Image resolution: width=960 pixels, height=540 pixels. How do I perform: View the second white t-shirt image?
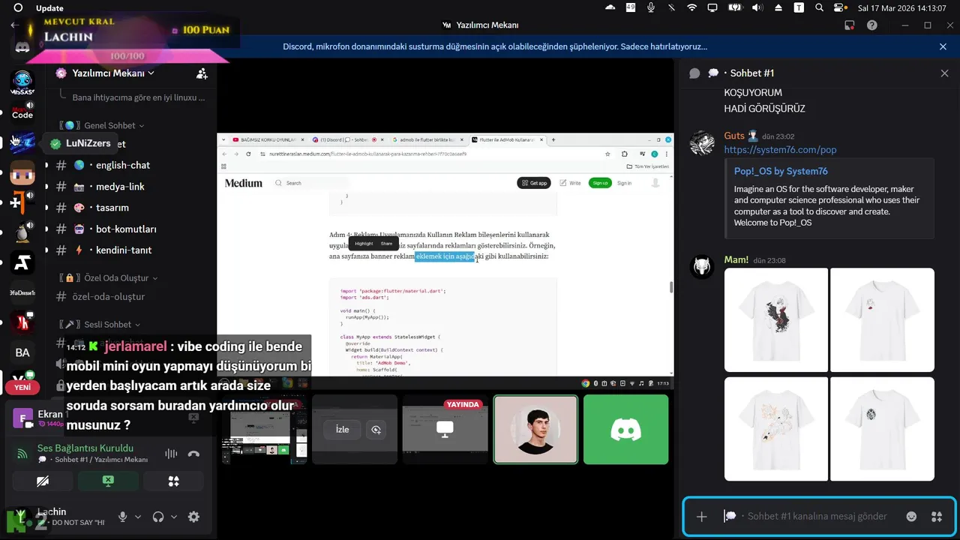tap(882, 319)
